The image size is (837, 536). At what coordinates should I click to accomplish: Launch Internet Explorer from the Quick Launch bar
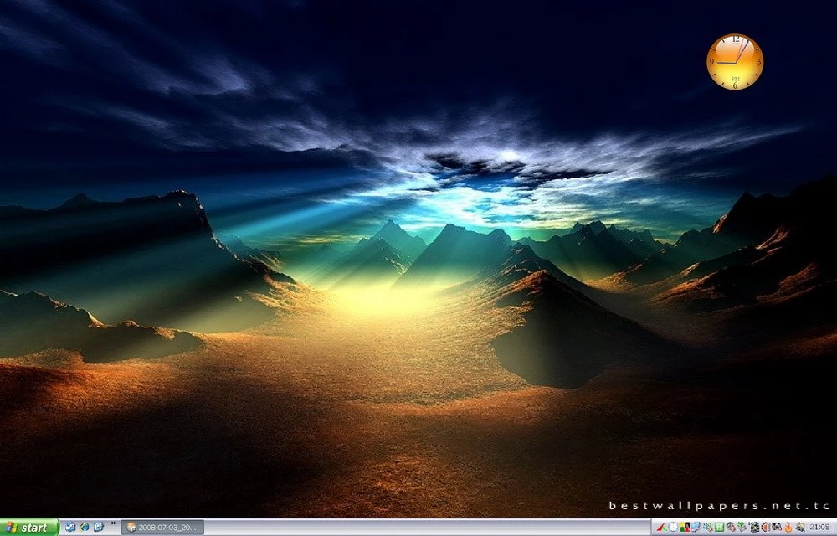(84, 528)
